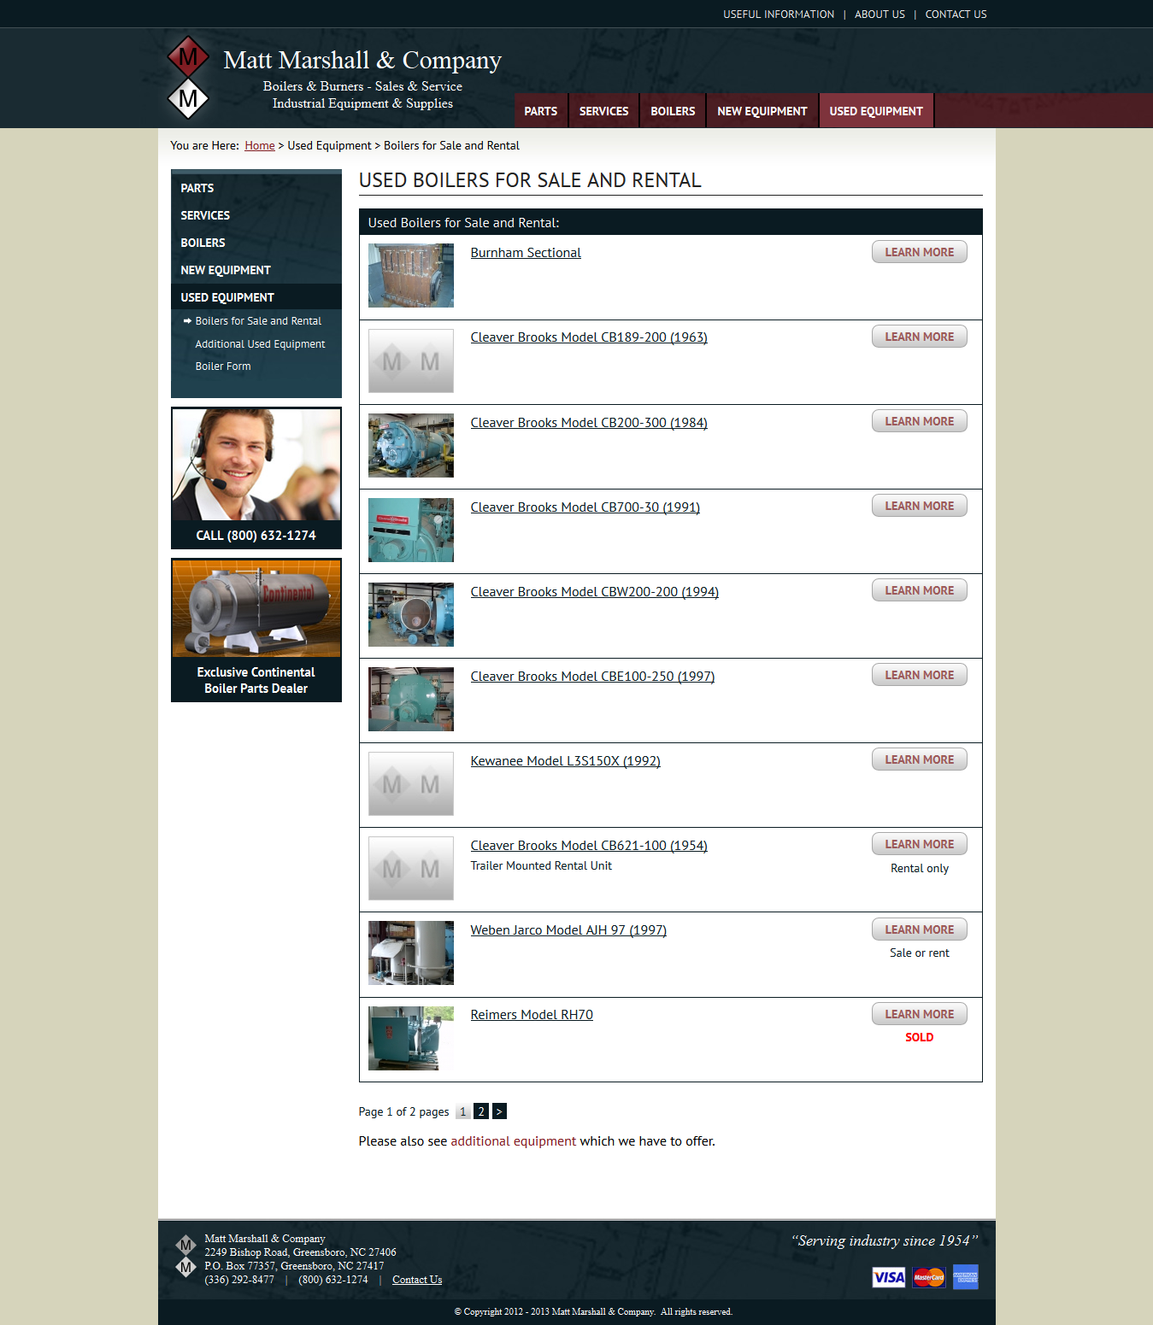Click the CALL (800) 632-1274 banner text

coord(256,536)
